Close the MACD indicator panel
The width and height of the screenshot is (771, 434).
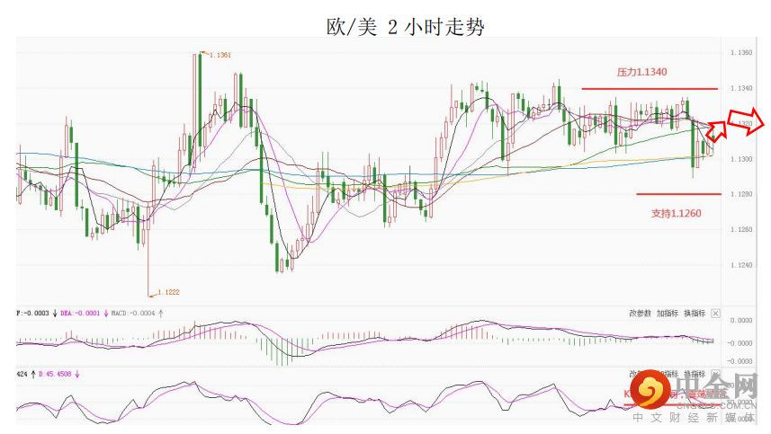(715, 314)
